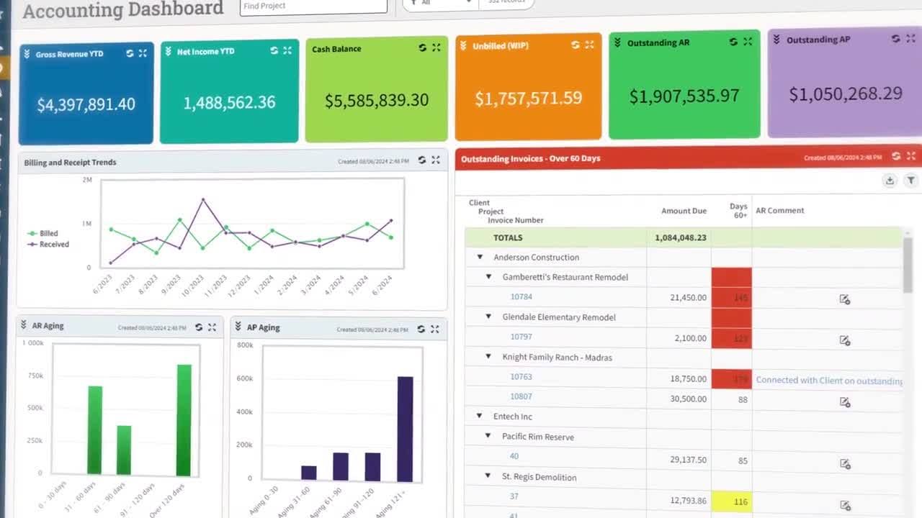
Task: Refresh the Net Income YTD card
Action: 274,50
